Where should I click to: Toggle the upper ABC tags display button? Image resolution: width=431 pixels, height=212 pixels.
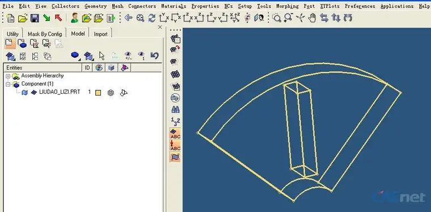coord(175,133)
